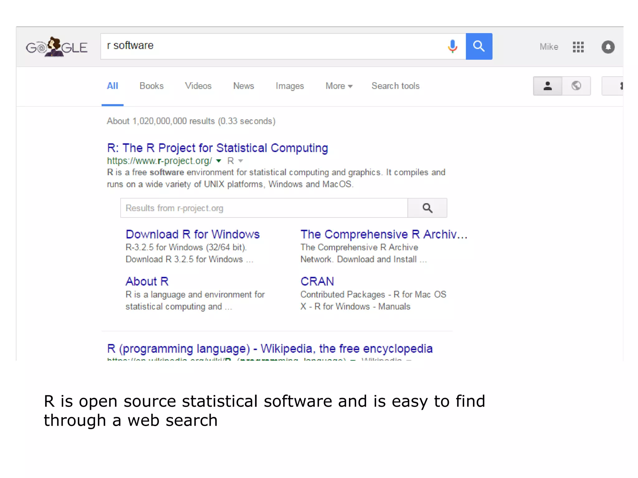Click the Google doodle logo
Viewport: 638px width, 478px height.
click(x=57, y=47)
